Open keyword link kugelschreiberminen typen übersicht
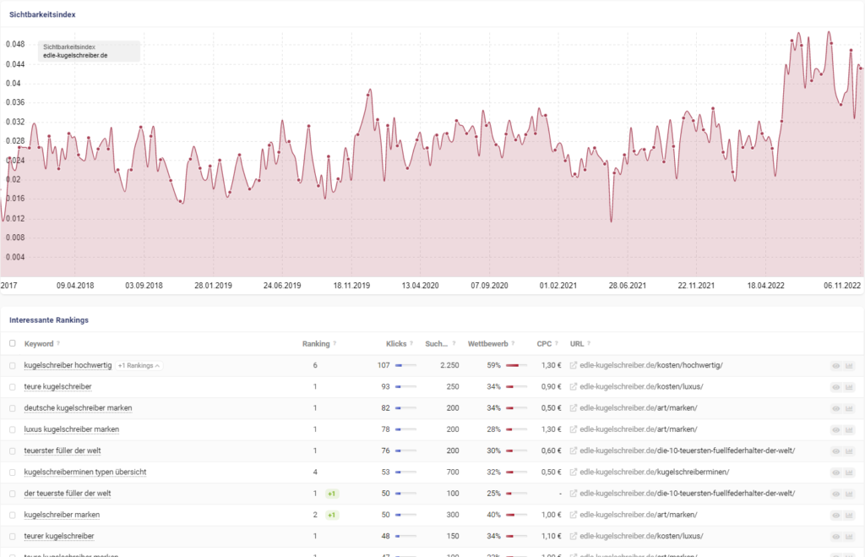865x557 pixels. pyautogui.click(x=85, y=472)
